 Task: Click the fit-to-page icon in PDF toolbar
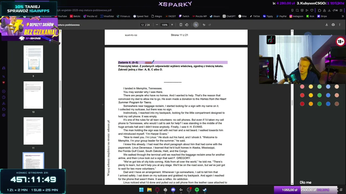pyautogui.click(x=181, y=25)
